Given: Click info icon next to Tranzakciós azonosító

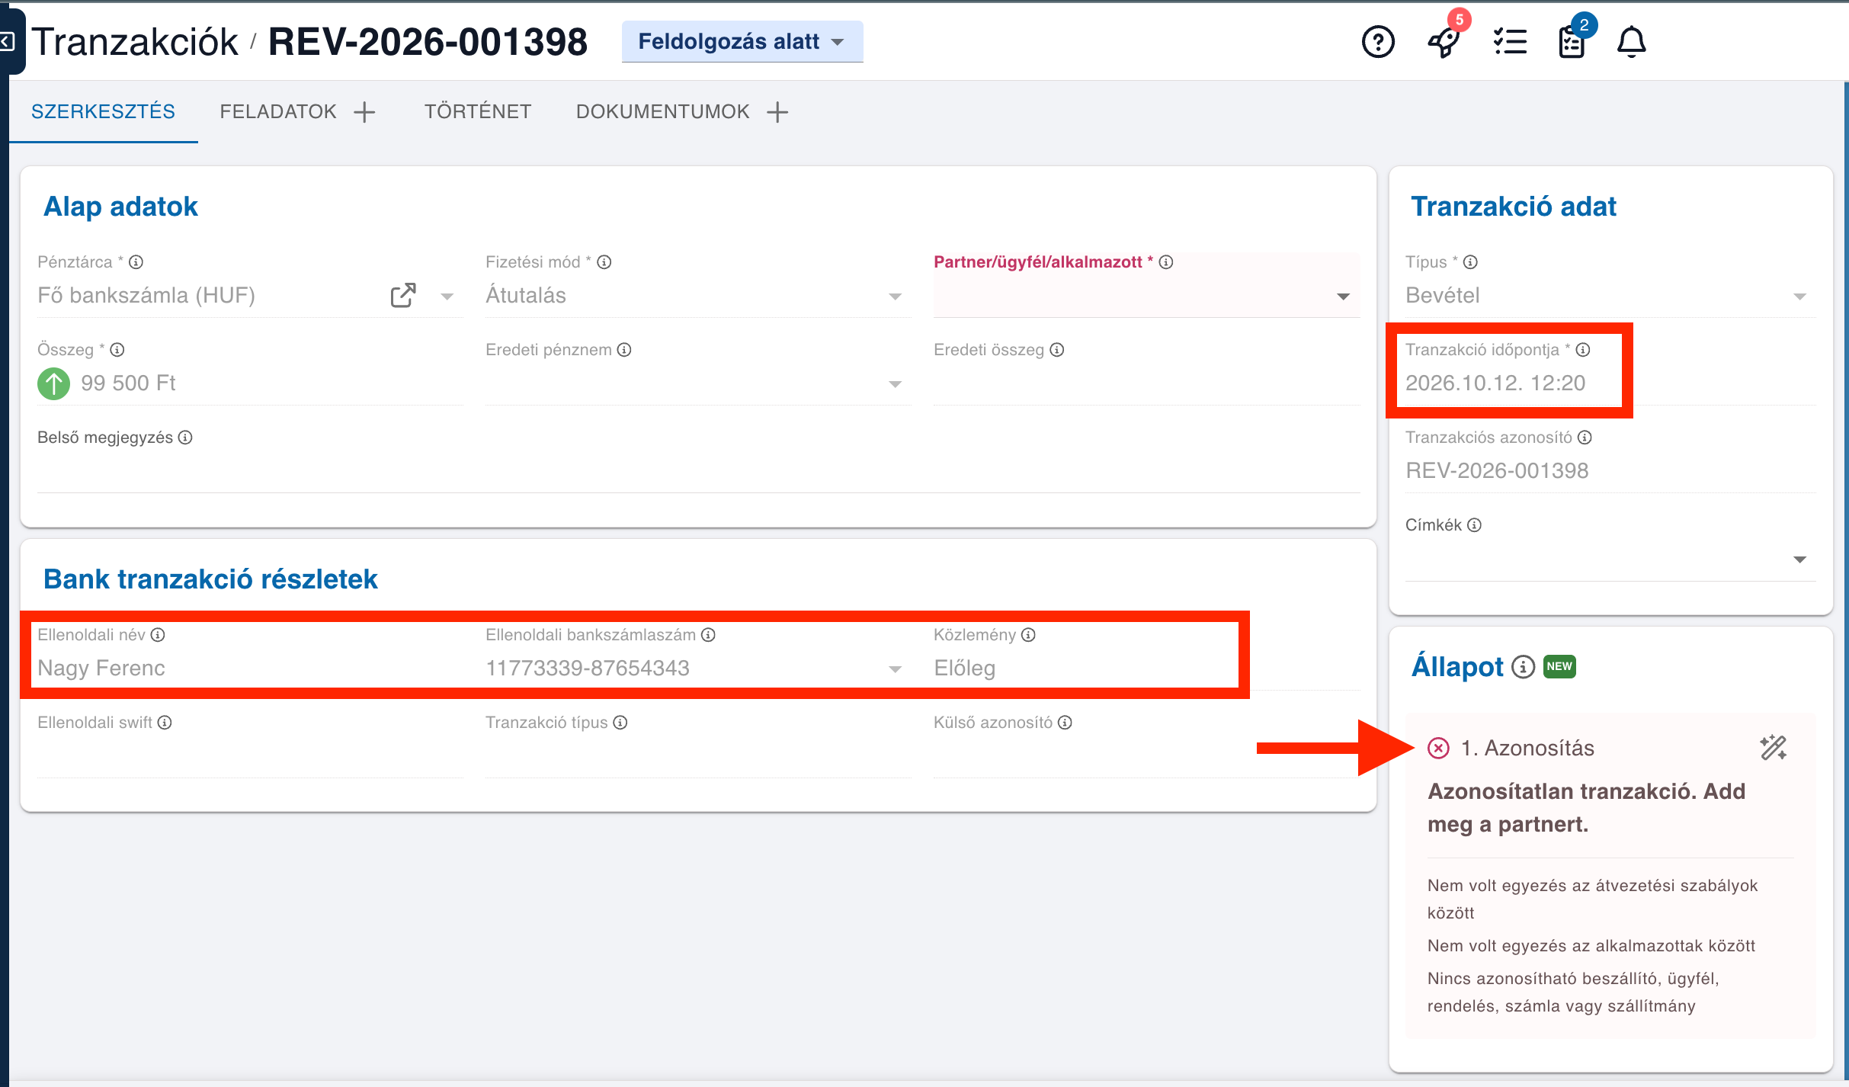Looking at the screenshot, I should point(1585,438).
